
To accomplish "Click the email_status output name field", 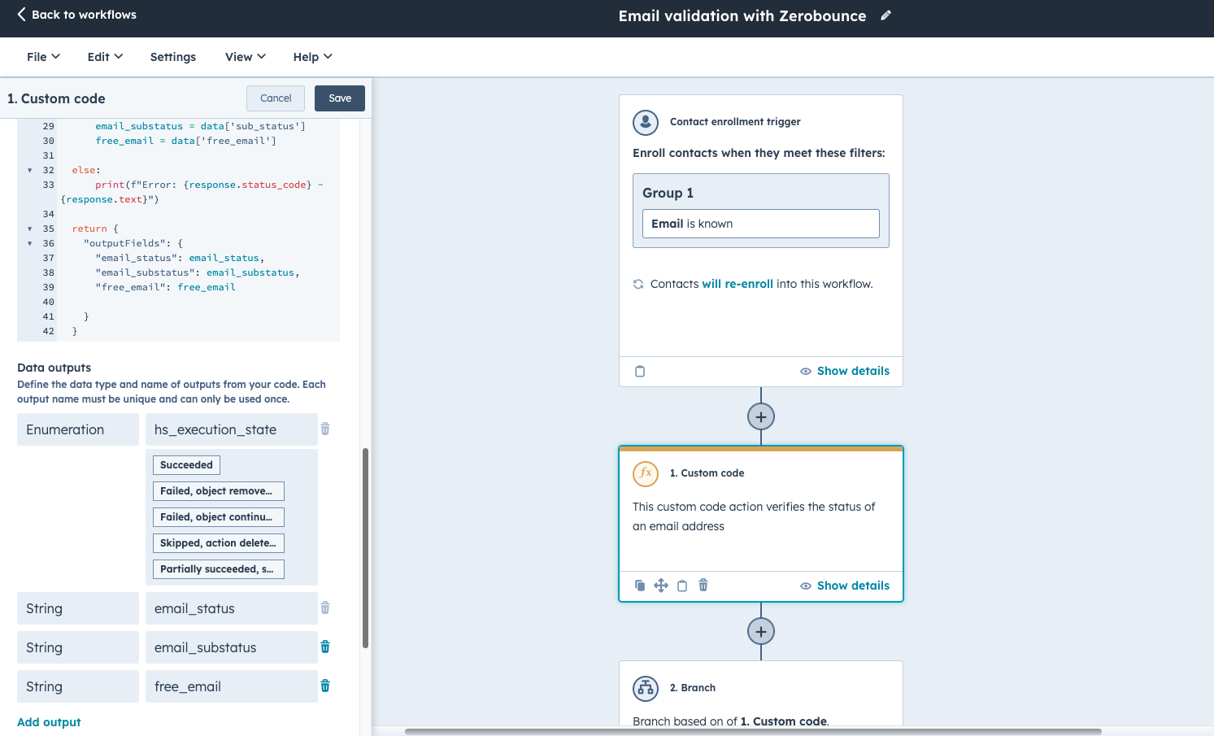I will click(232, 608).
